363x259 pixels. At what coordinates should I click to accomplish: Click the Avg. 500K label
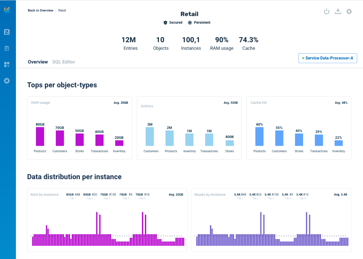(231, 103)
